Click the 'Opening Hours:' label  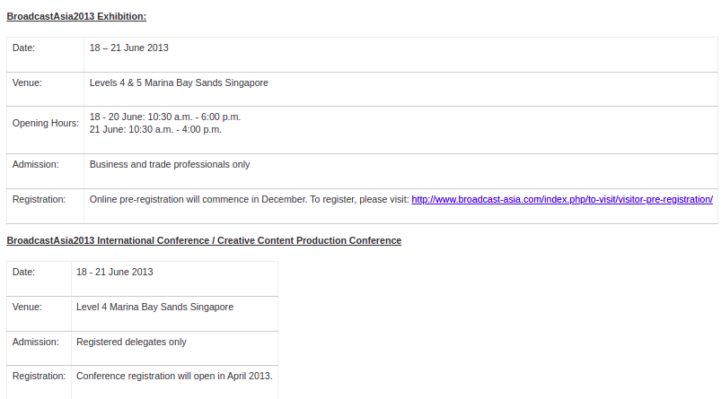click(x=46, y=123)
